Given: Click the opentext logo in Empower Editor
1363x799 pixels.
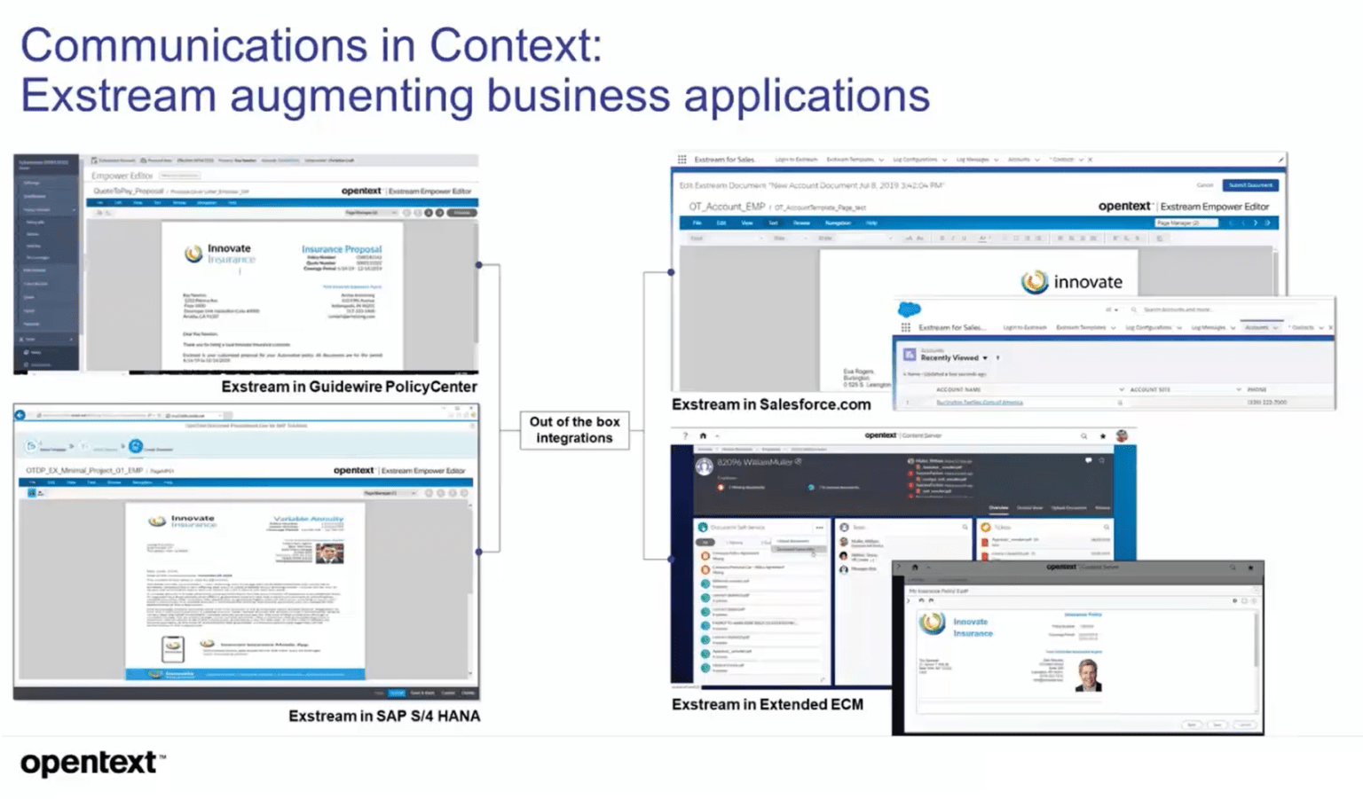Looking at the screenshot, I should click(1124, 207).
